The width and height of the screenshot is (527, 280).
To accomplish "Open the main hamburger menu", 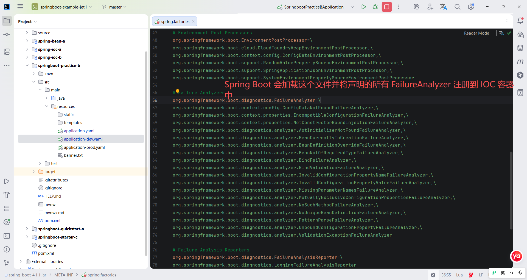I will (x=20, y=7).
